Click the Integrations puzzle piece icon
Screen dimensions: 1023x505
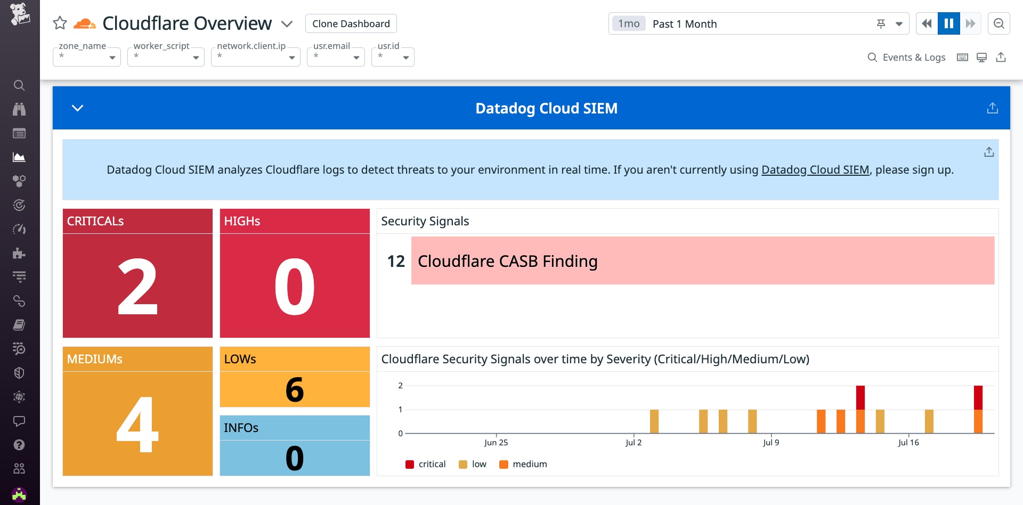pos(19,253)
